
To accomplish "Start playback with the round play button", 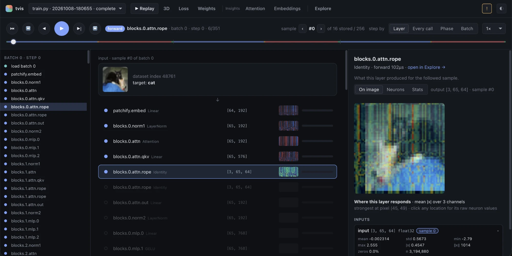I will pyautogui.click(x=61, y=28).
